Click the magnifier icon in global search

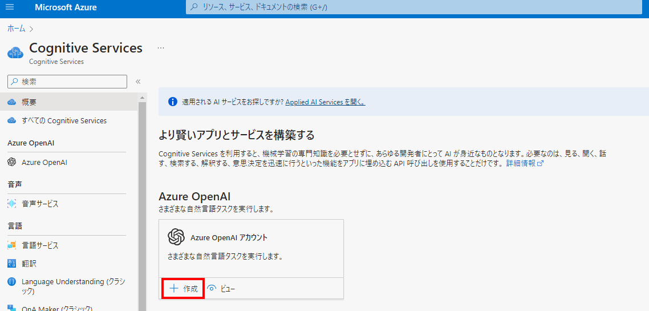194,7
